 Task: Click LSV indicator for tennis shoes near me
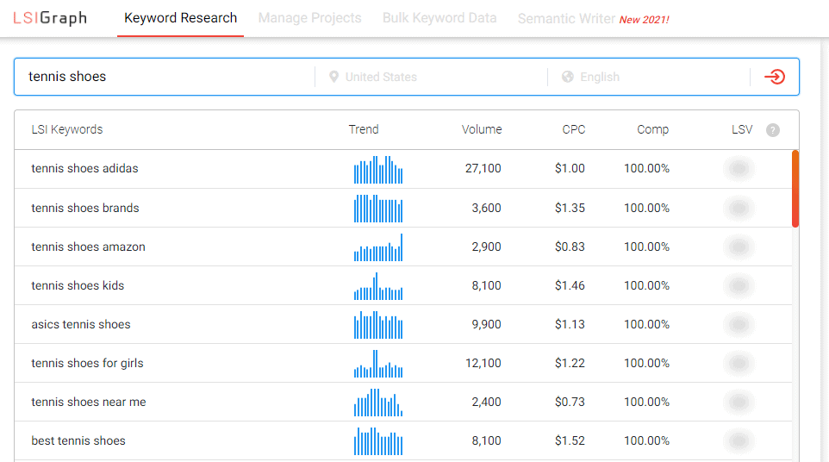(x=739, y=402)
